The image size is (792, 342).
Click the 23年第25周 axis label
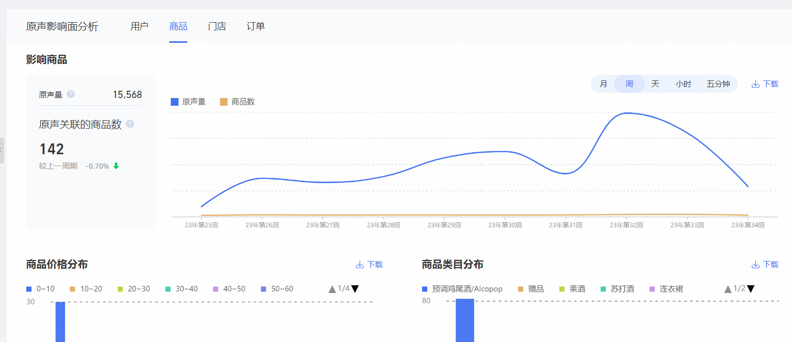(x=201, y=225)
